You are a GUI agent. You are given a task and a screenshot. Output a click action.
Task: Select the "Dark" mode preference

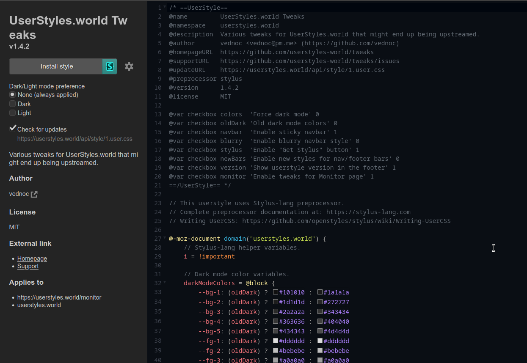pyautogui.click(x=12, y=104)
